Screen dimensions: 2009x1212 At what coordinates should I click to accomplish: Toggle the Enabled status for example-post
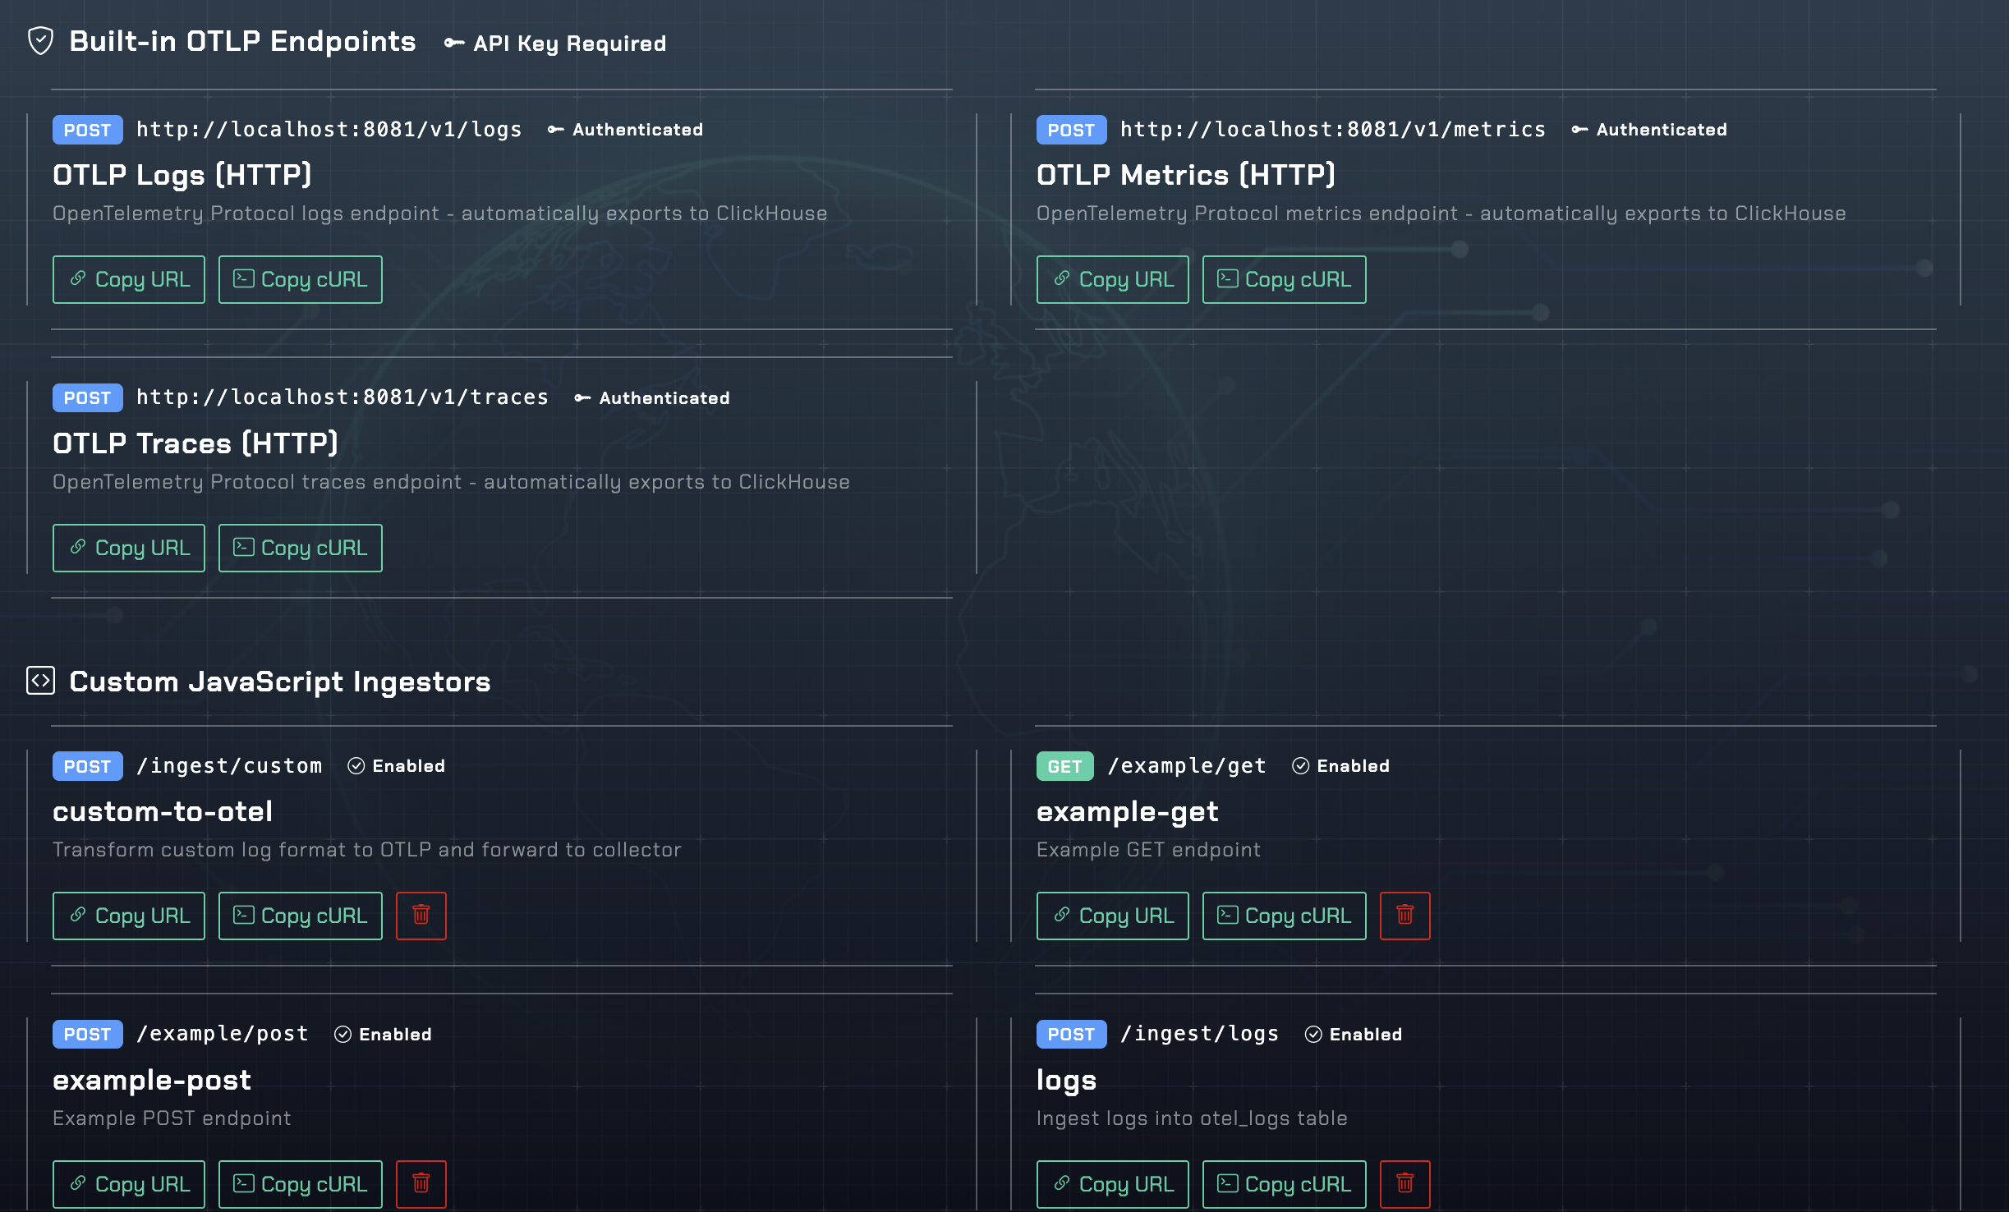tap(383, 1034)
